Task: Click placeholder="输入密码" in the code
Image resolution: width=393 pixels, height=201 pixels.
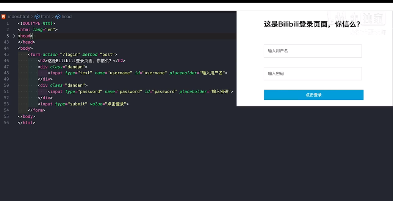Action: (205, 92)
